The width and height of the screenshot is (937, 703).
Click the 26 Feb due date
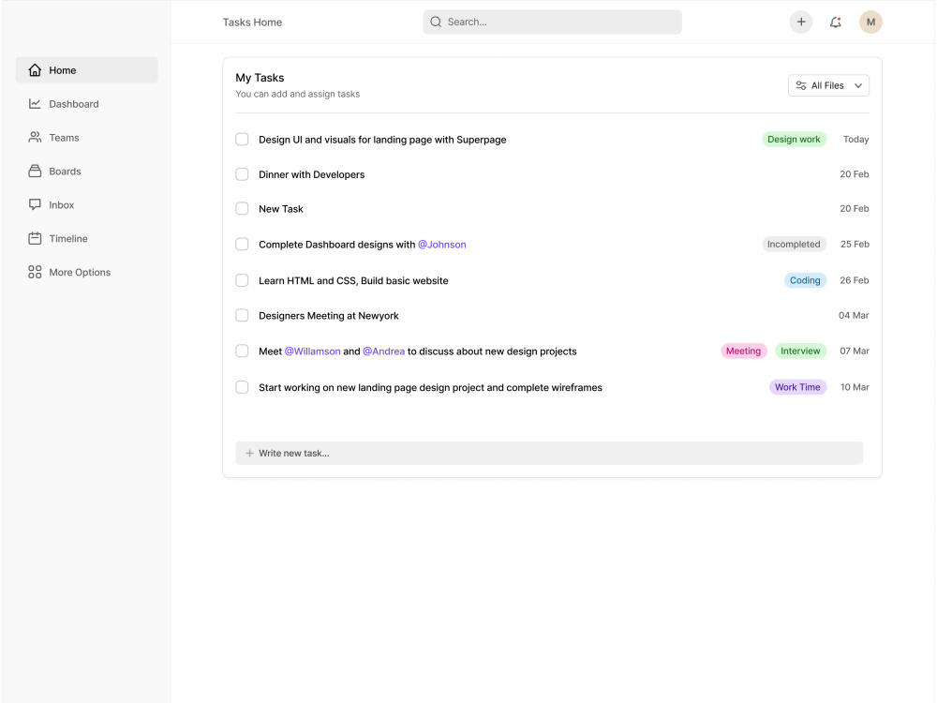[x=854, y=280]
